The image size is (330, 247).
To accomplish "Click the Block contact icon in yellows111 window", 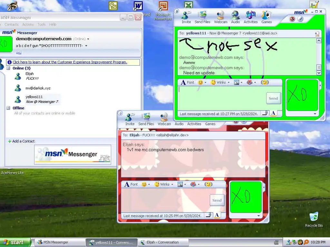I will [292, 19].
